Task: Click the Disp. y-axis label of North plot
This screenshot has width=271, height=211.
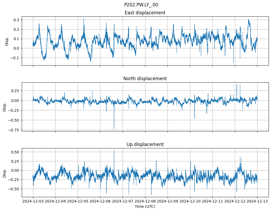Action: click(5, 107)
